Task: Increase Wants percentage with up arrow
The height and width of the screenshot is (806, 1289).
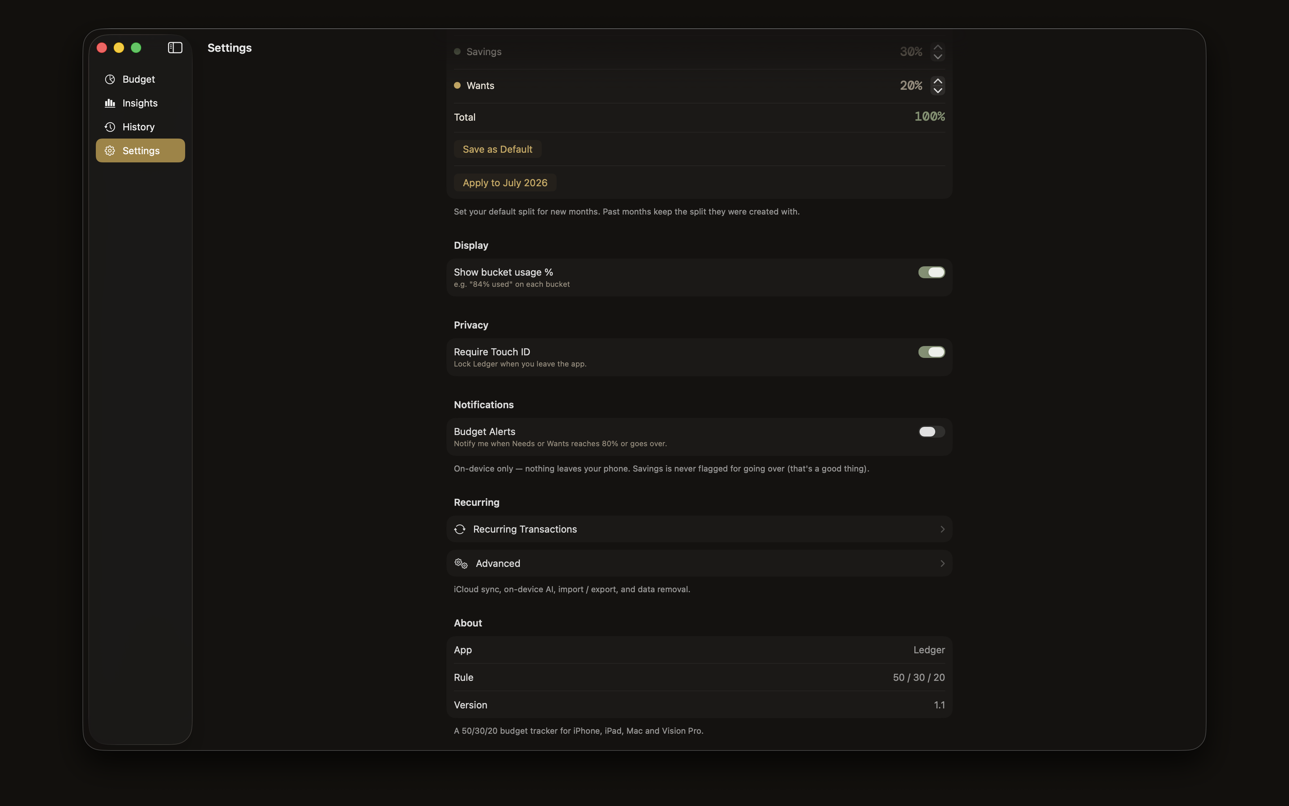Action: (938, 81)
